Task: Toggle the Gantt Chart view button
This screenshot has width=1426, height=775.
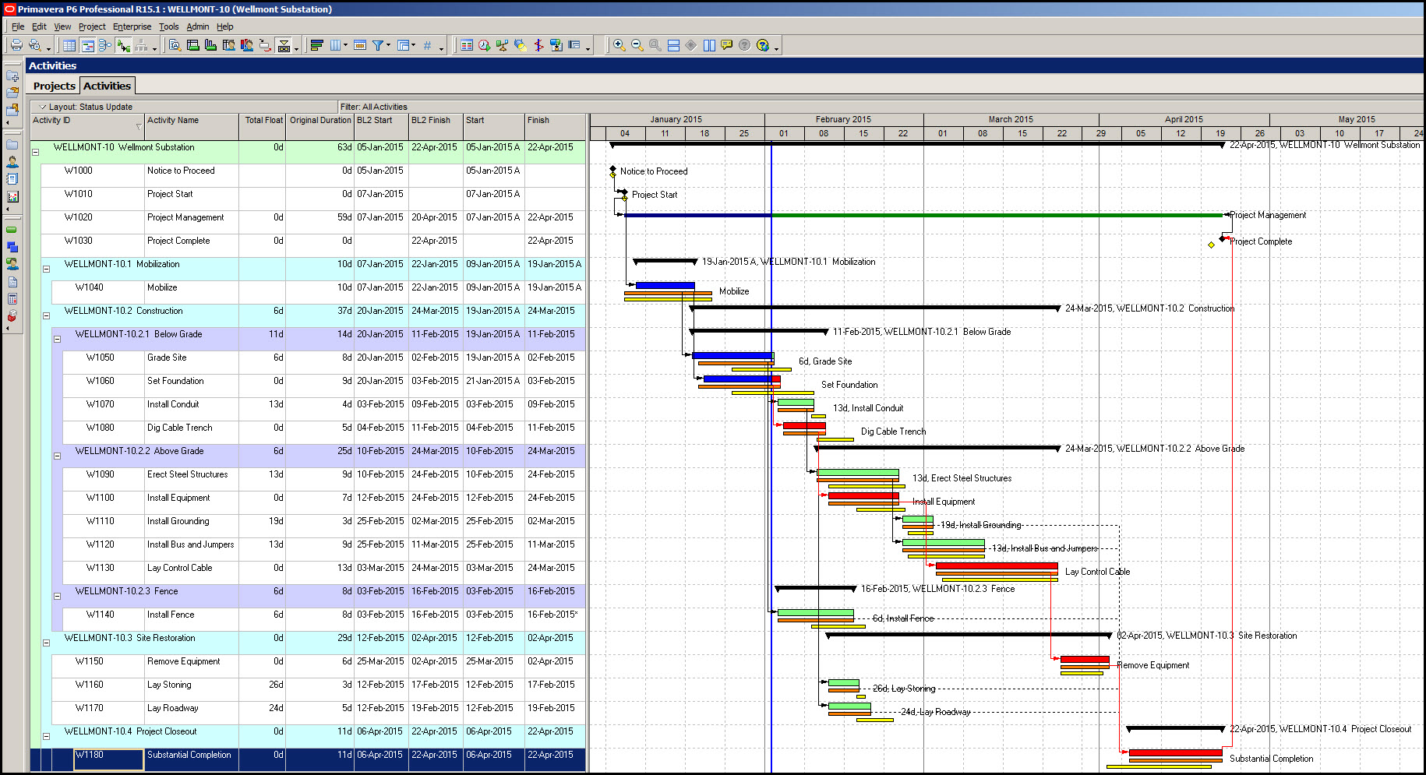Action: pyautogui.click(x=88, y=45)
